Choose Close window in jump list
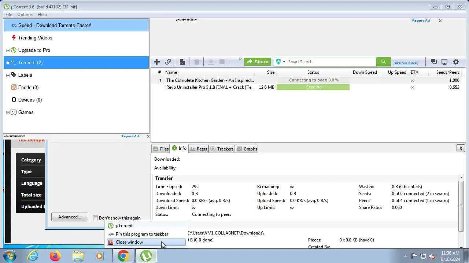This screenshot has width=469, height=263. (146, 242)
